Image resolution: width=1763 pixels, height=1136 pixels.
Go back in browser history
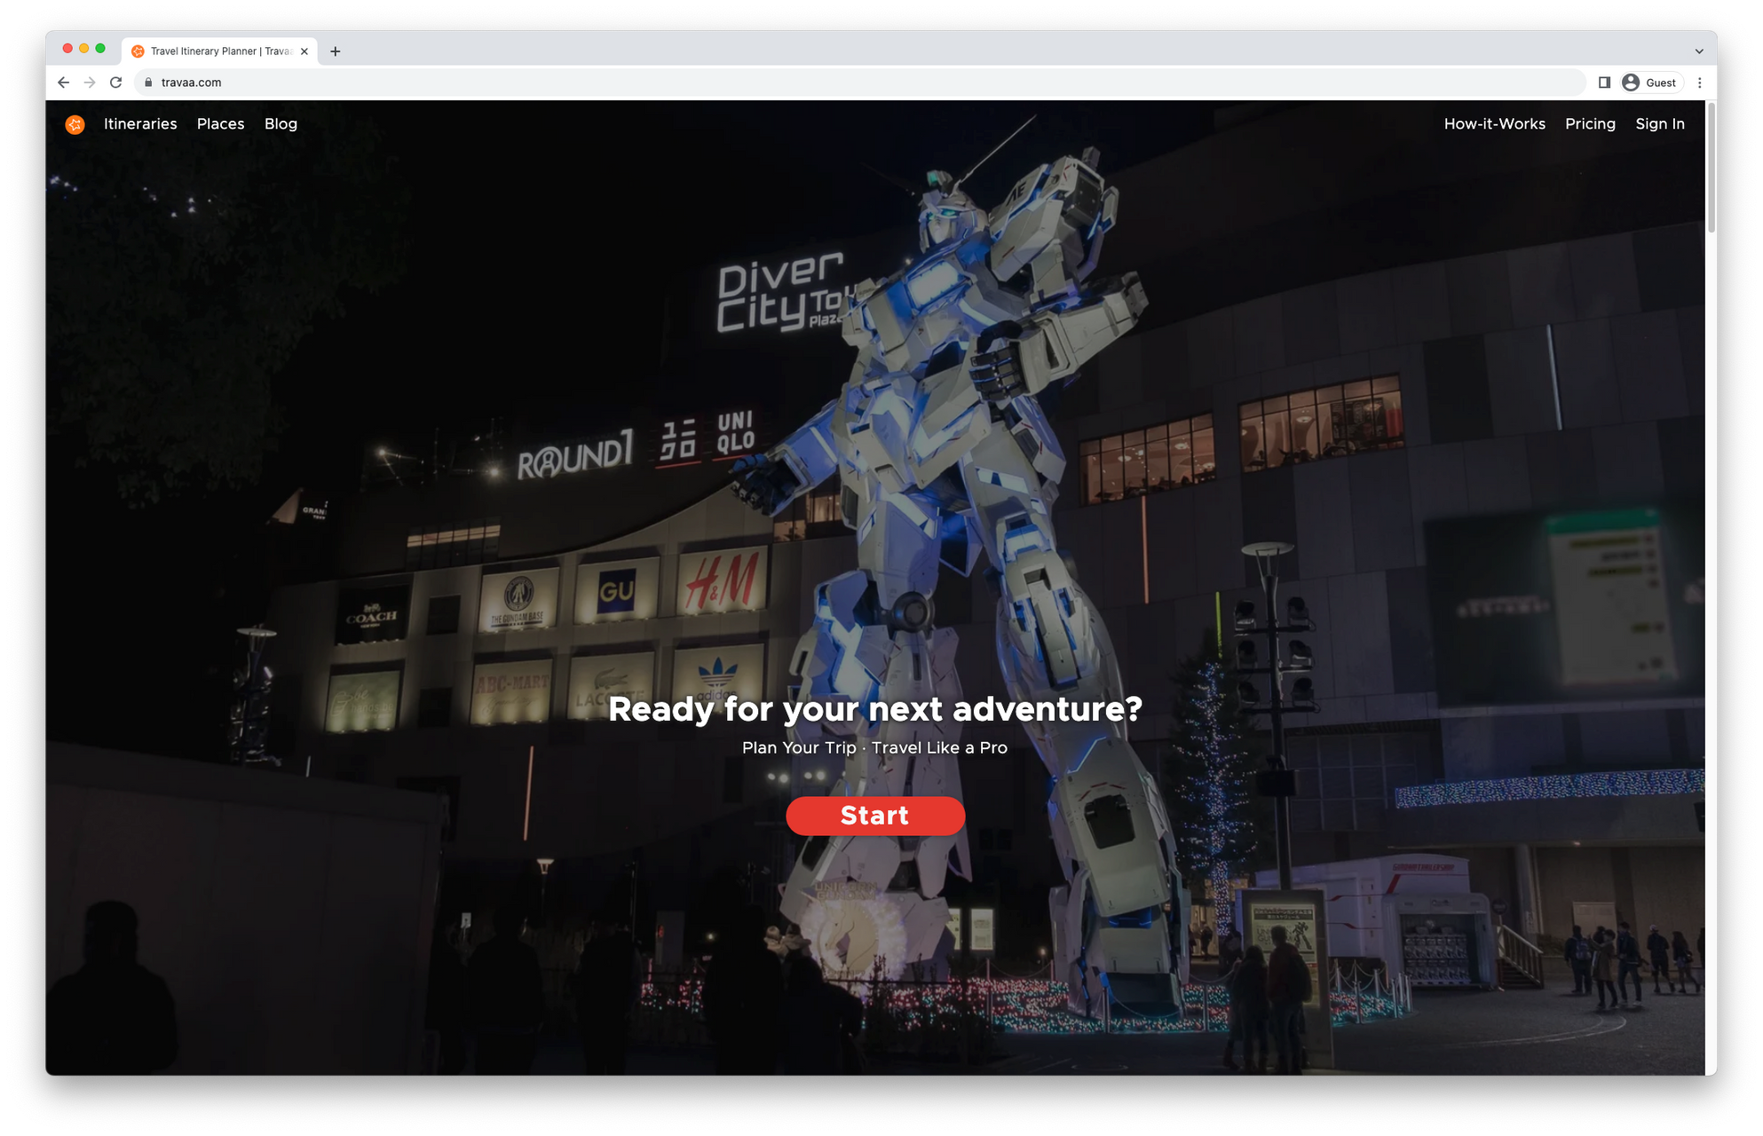[x=63, y=83]
